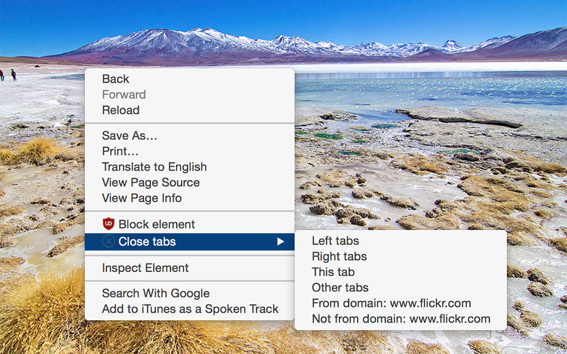Click the Close tabs circle-x icon

(x=109, y=242)
